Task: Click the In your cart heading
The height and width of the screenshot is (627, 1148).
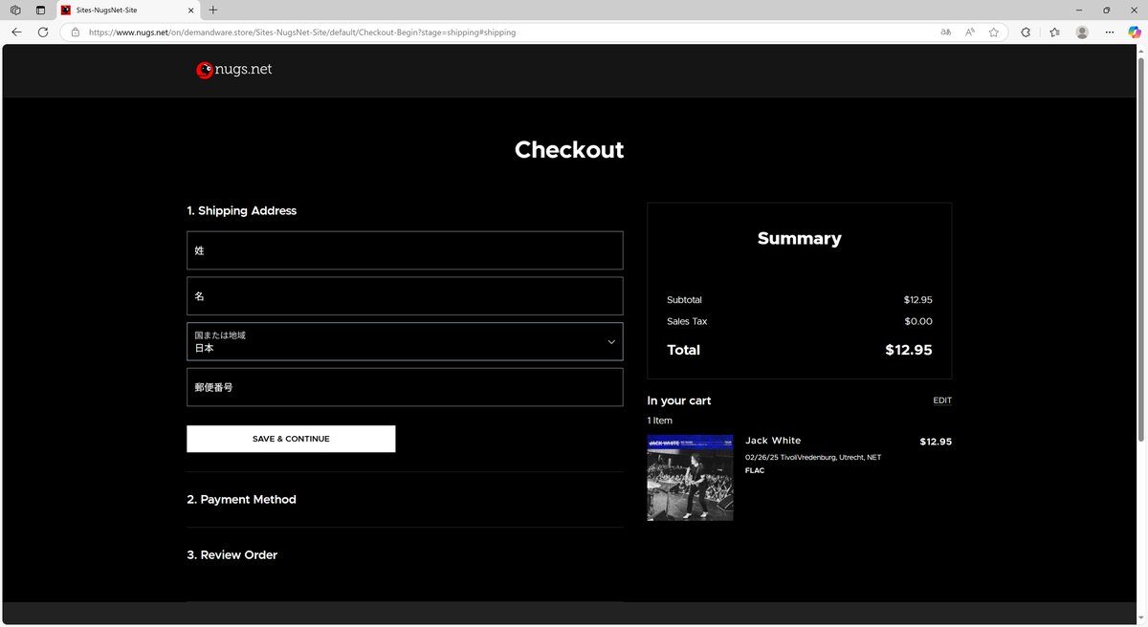Action: click(x=679, y=400)
